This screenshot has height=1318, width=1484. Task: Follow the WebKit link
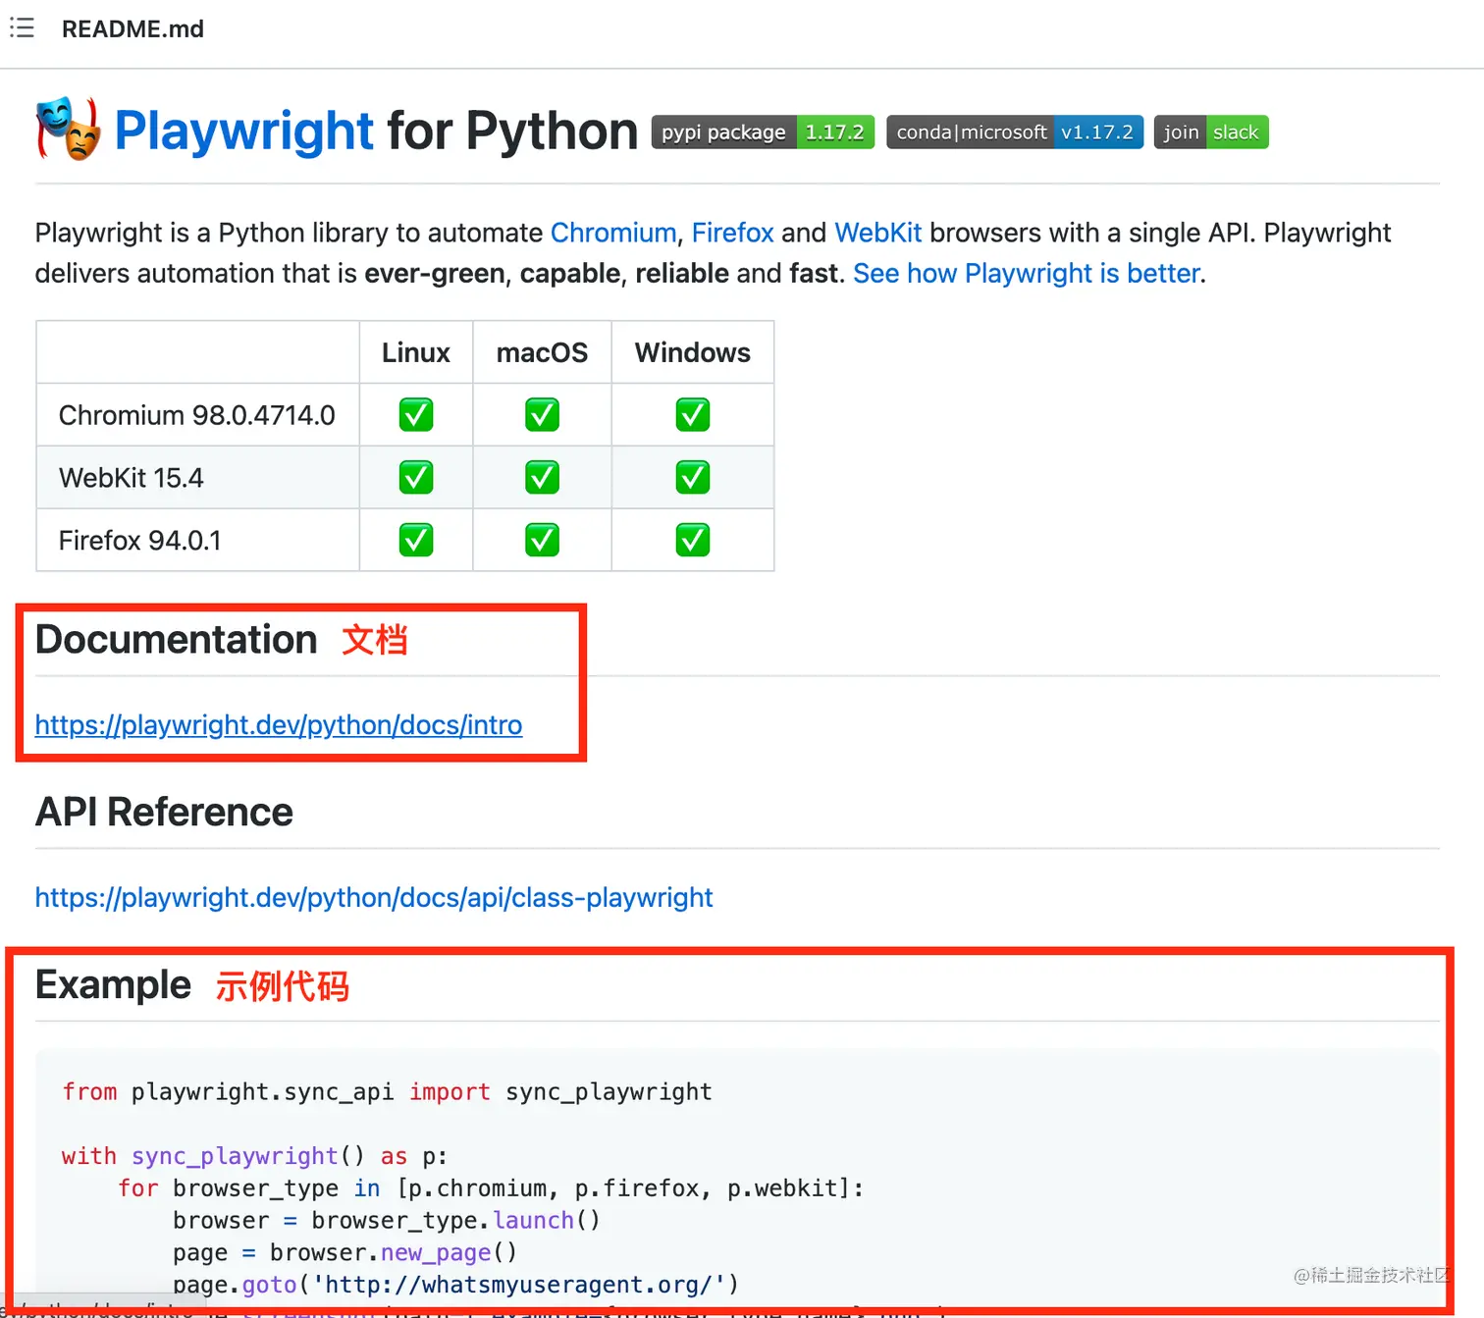click(877, 233)
